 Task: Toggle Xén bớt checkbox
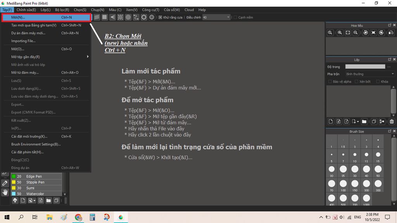point(357,81)
